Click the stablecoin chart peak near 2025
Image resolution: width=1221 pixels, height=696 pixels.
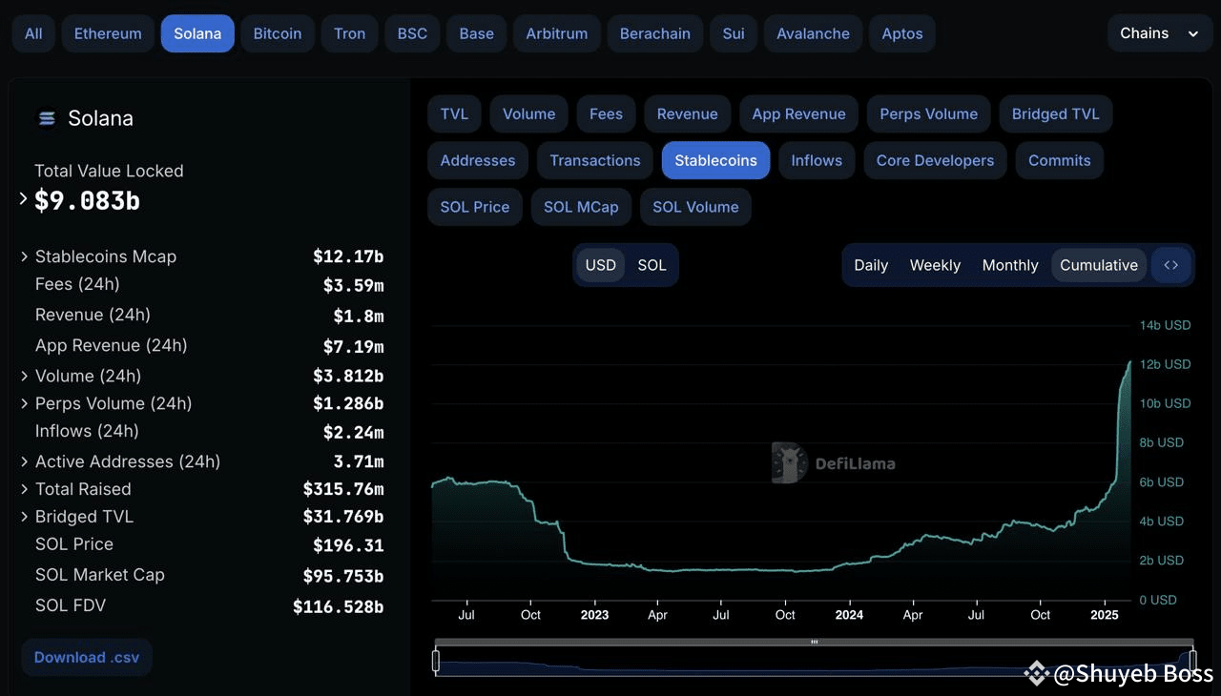tap(1130, 362)
